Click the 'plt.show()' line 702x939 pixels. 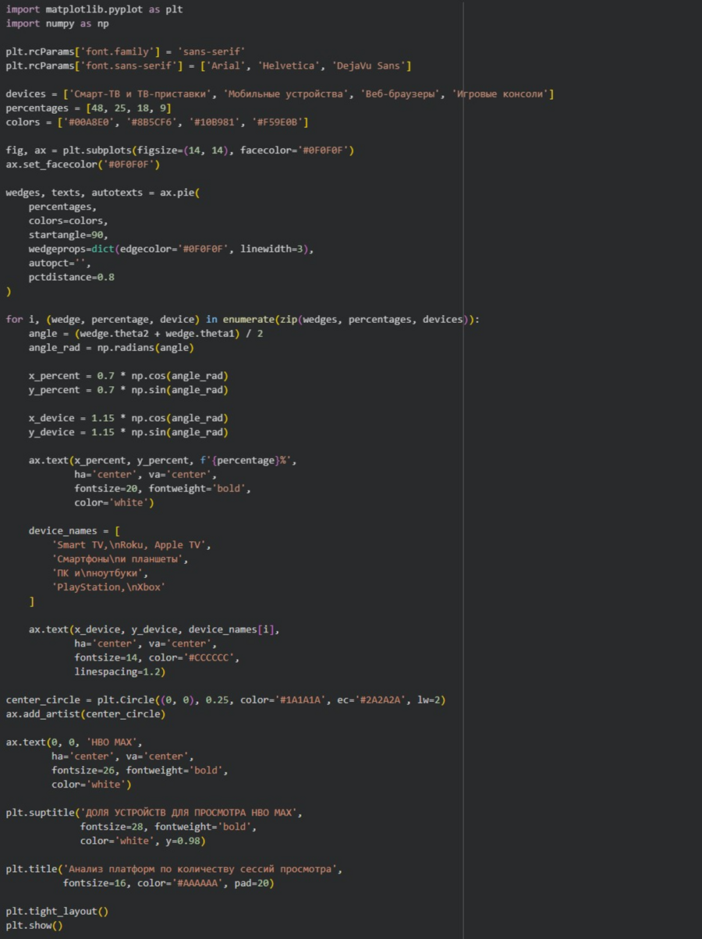click(34, 925)
